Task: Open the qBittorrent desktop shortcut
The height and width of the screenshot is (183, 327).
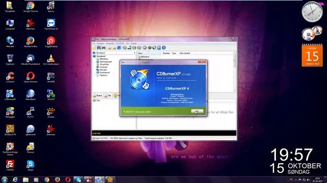Action: tap(31, 130)
